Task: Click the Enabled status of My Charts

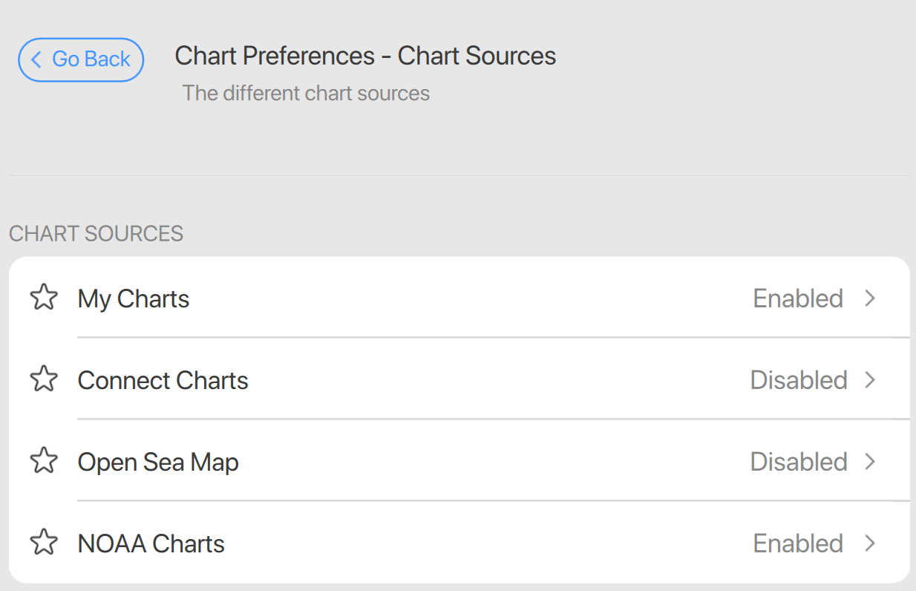Action: pos(798,298)
